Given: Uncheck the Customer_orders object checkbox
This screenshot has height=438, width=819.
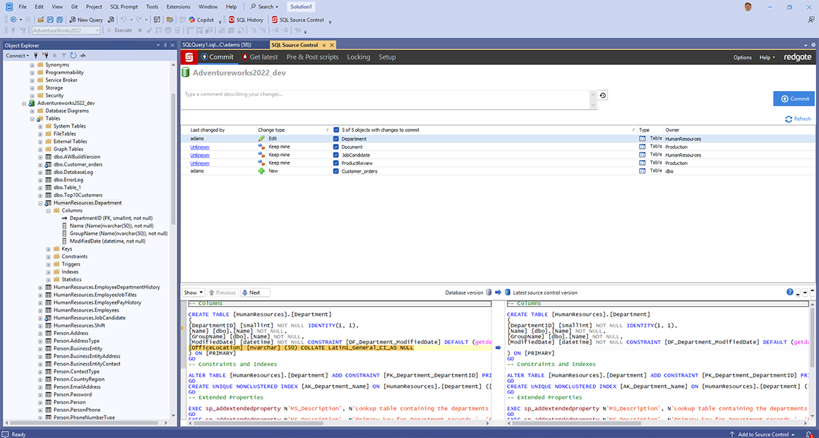Looking at the screenshot, I should [x=336, y=171].
